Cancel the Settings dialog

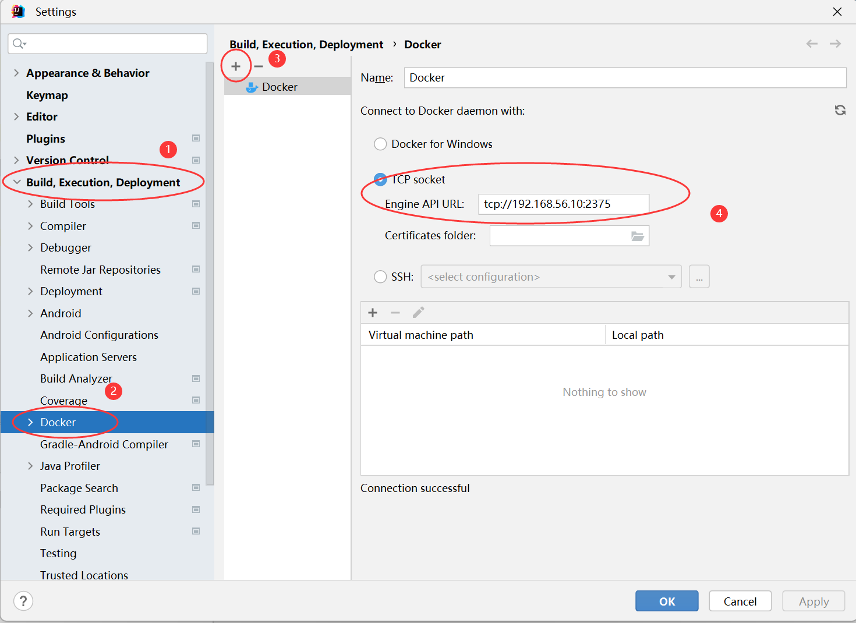tap(740, 601)
